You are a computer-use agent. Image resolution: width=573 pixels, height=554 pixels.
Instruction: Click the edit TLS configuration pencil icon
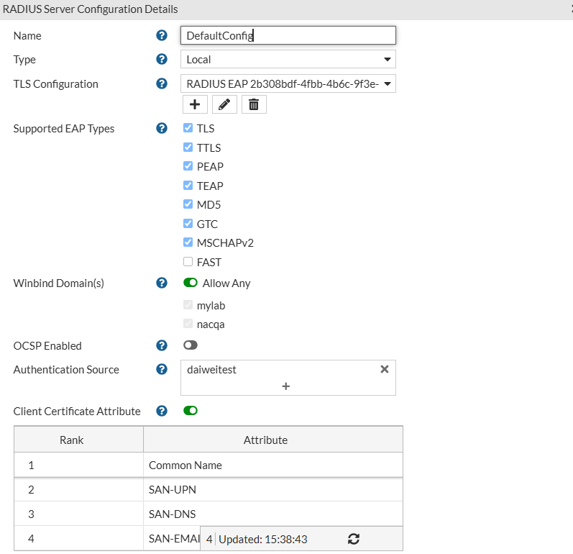pos(224,105)
